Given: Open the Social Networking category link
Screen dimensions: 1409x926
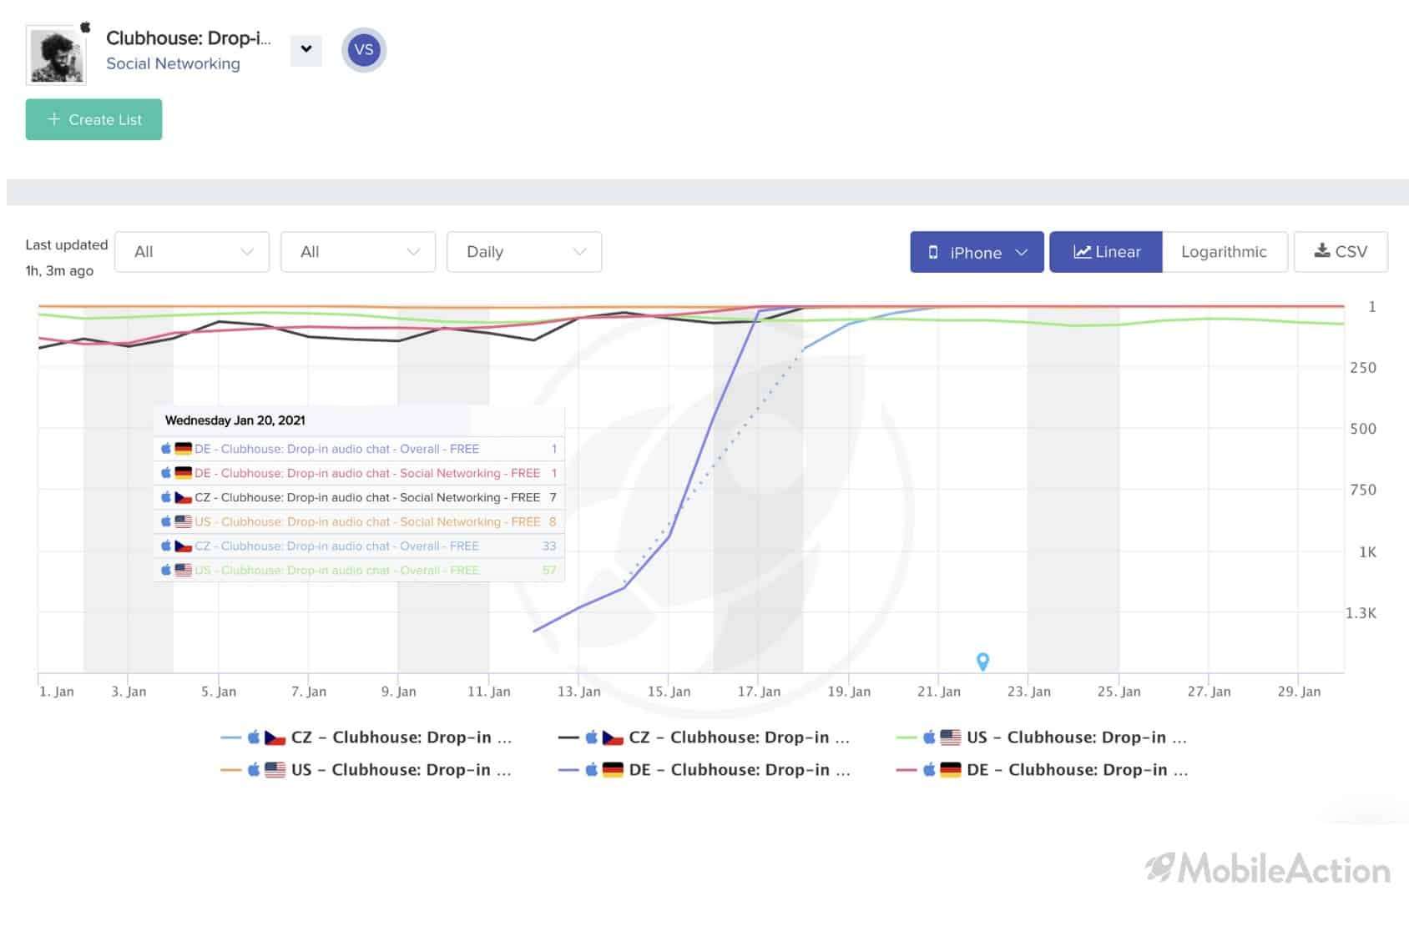Looking at the screenshot, I should [x=173, y=63].
